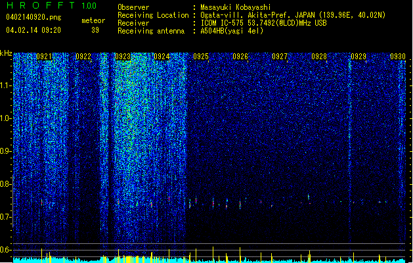Image resolution: width=413 pixels, height=263 pixels.
Task: Click the 0930 time marker
Action: 398,57
